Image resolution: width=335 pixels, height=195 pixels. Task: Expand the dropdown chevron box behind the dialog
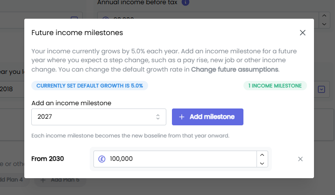321,89
